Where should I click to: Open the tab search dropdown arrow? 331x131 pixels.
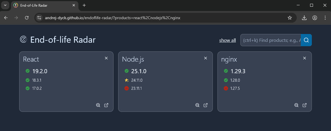(5, 5)
